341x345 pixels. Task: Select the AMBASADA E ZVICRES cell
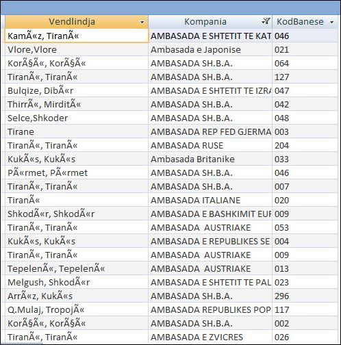pos(210,337)
